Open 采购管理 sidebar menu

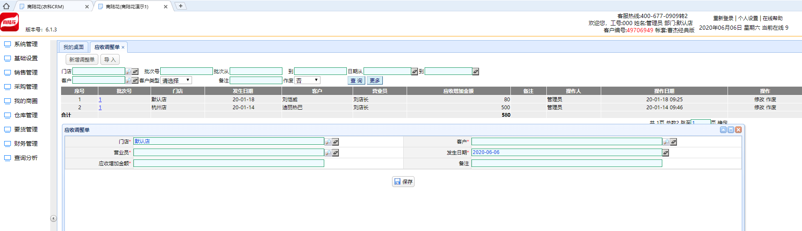[x=26, y=87]
